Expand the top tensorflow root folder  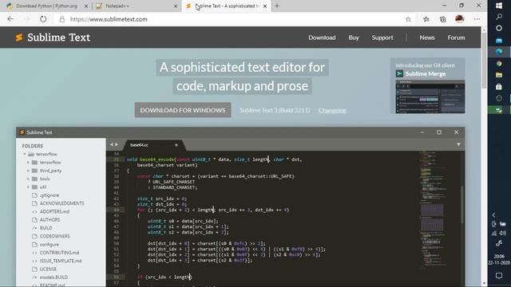(25, 154)
